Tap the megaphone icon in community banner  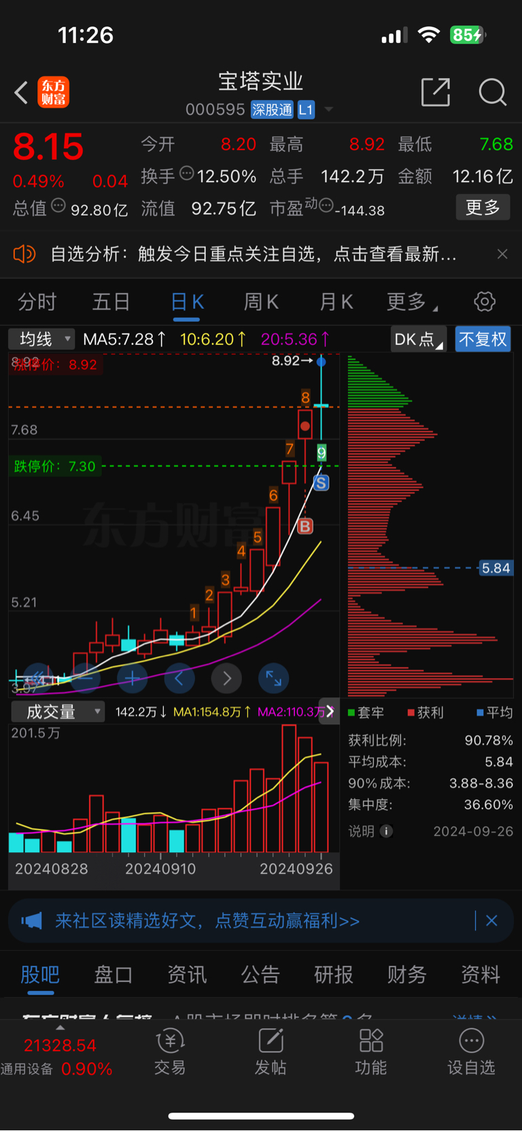point(31,921)
